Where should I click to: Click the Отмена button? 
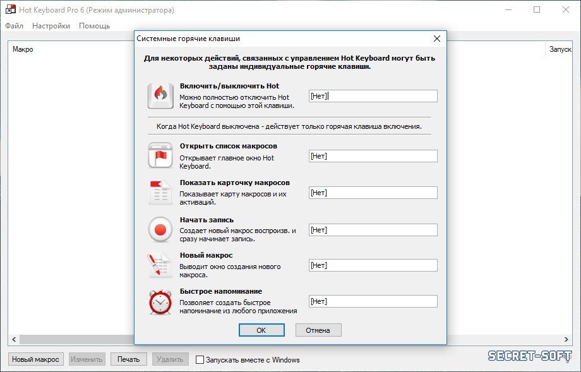(318, 330)
